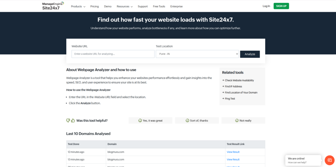Choose Yes, it was great feedback
336x167 pixels.
click(150, 121)
